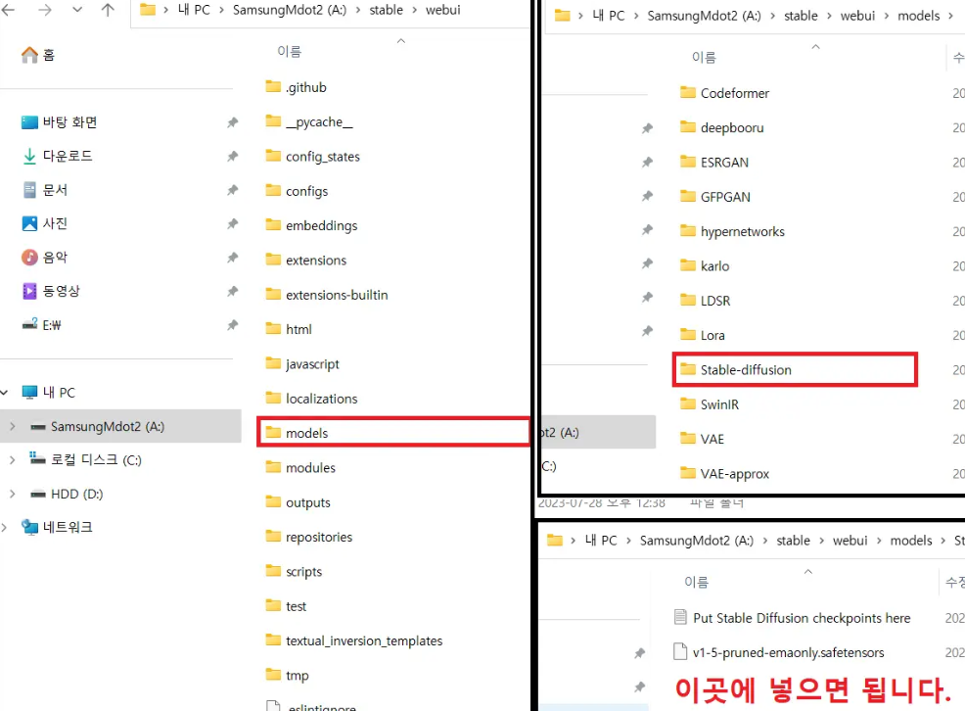Select the __pycache__ folder

[309, 121]
